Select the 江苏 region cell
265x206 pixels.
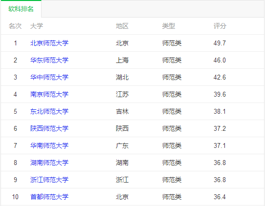click(122, 94)
